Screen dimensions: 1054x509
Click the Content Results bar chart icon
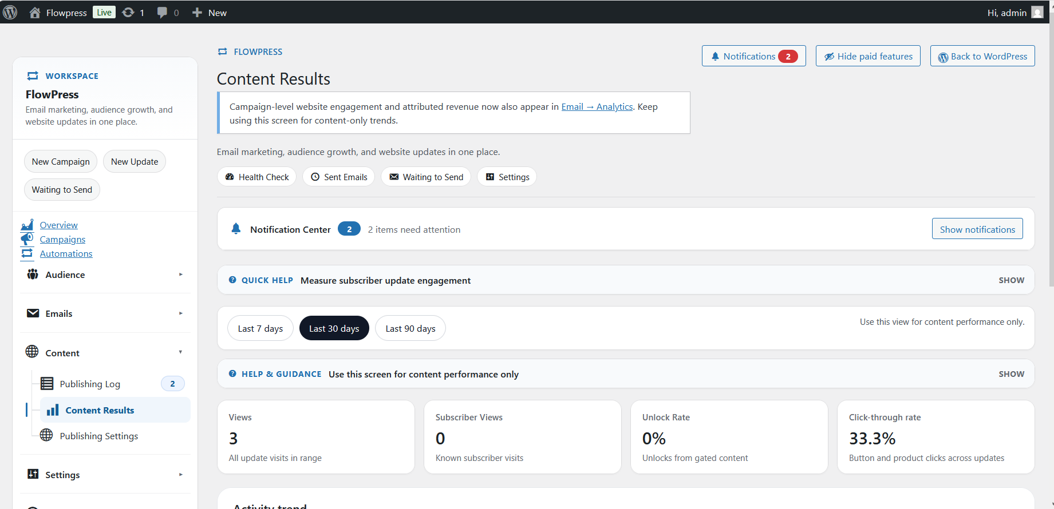[x=53, y=410]
